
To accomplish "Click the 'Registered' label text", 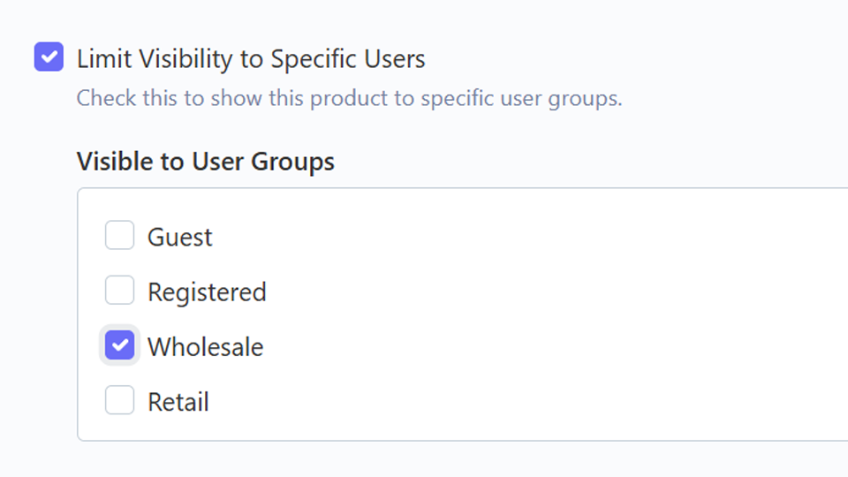I will coord(207,292).
